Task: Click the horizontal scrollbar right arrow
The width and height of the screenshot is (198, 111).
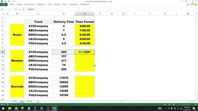Action: (194, 101)
